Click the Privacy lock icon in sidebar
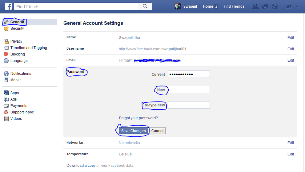 [x=6, y=41]
